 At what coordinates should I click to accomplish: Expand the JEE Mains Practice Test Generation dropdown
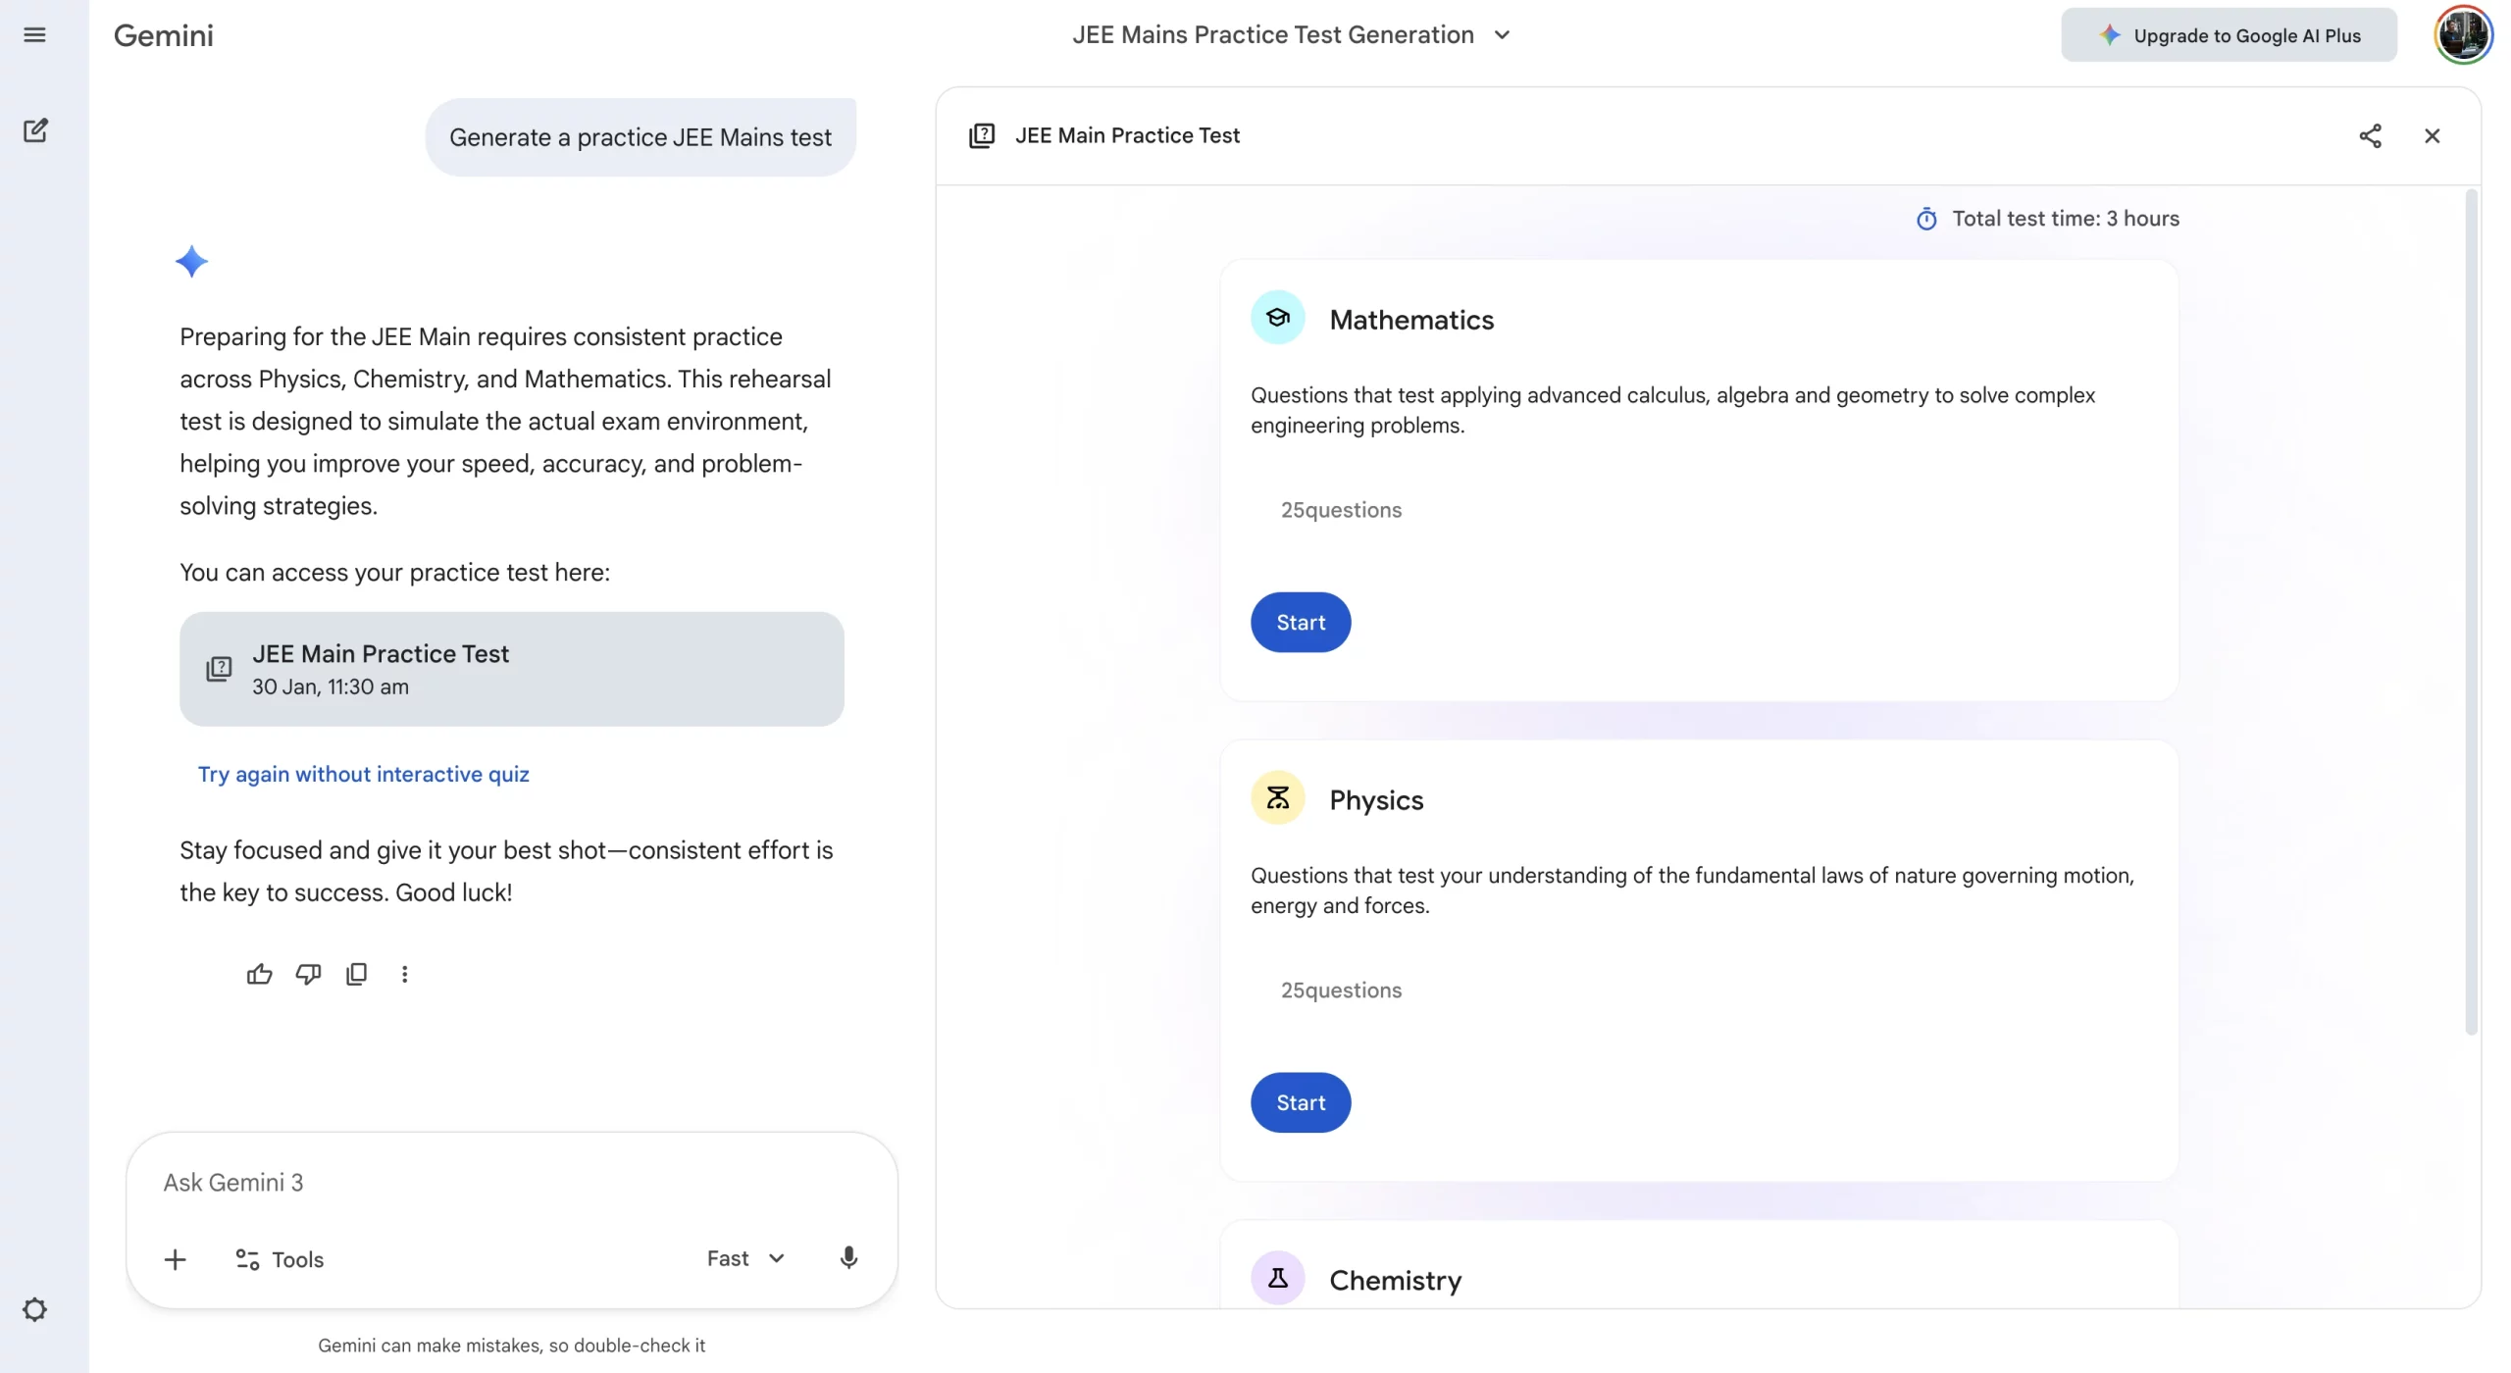pyautogui.click(x=1502, y=34)
